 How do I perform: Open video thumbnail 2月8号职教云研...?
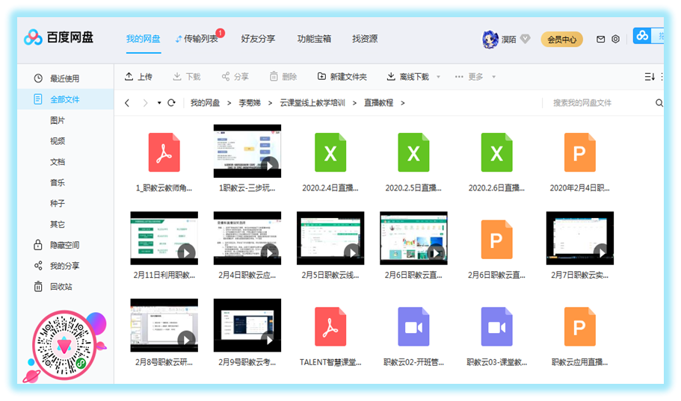[x=164, y=325]
